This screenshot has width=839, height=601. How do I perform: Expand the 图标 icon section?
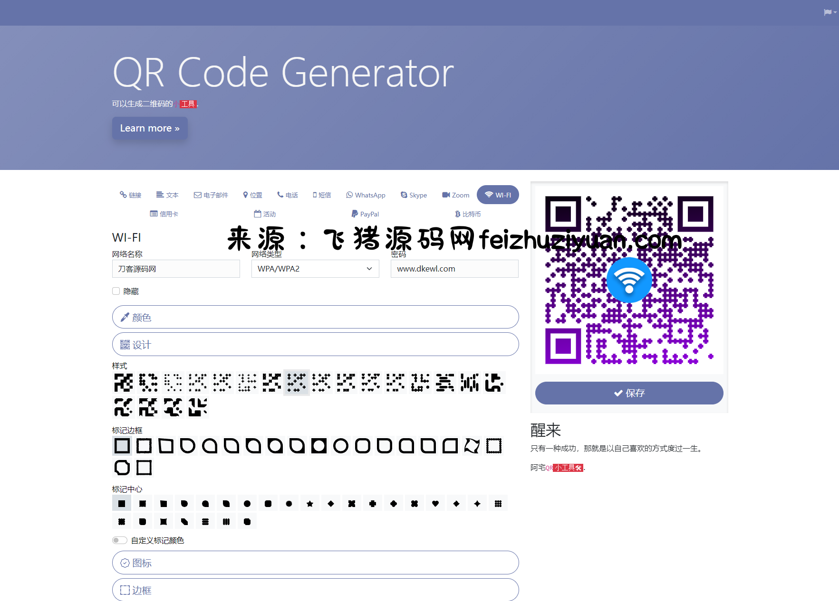coord(315,563)
